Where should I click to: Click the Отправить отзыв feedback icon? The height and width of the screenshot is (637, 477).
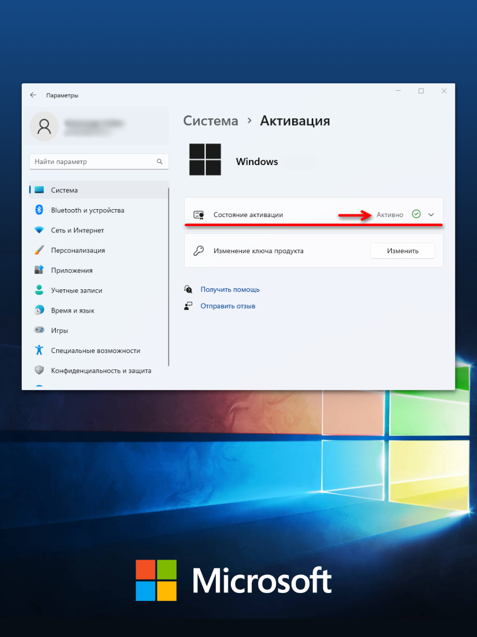click(188, 306)
